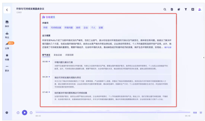Expand full summary via 展开全部
The height and width of the screenshot is (121, 205).
click(x=168, y=48)
